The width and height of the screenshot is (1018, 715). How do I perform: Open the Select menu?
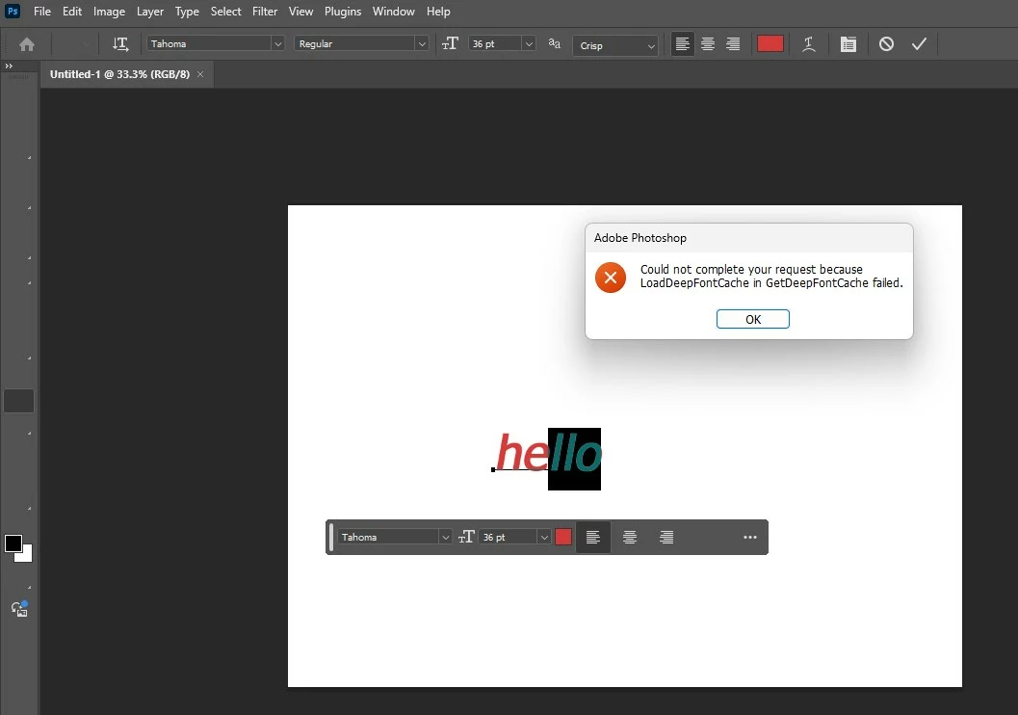click(x=226, y=11)
